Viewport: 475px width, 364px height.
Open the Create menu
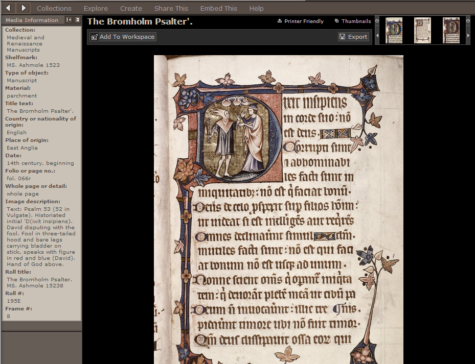(131, 8)
